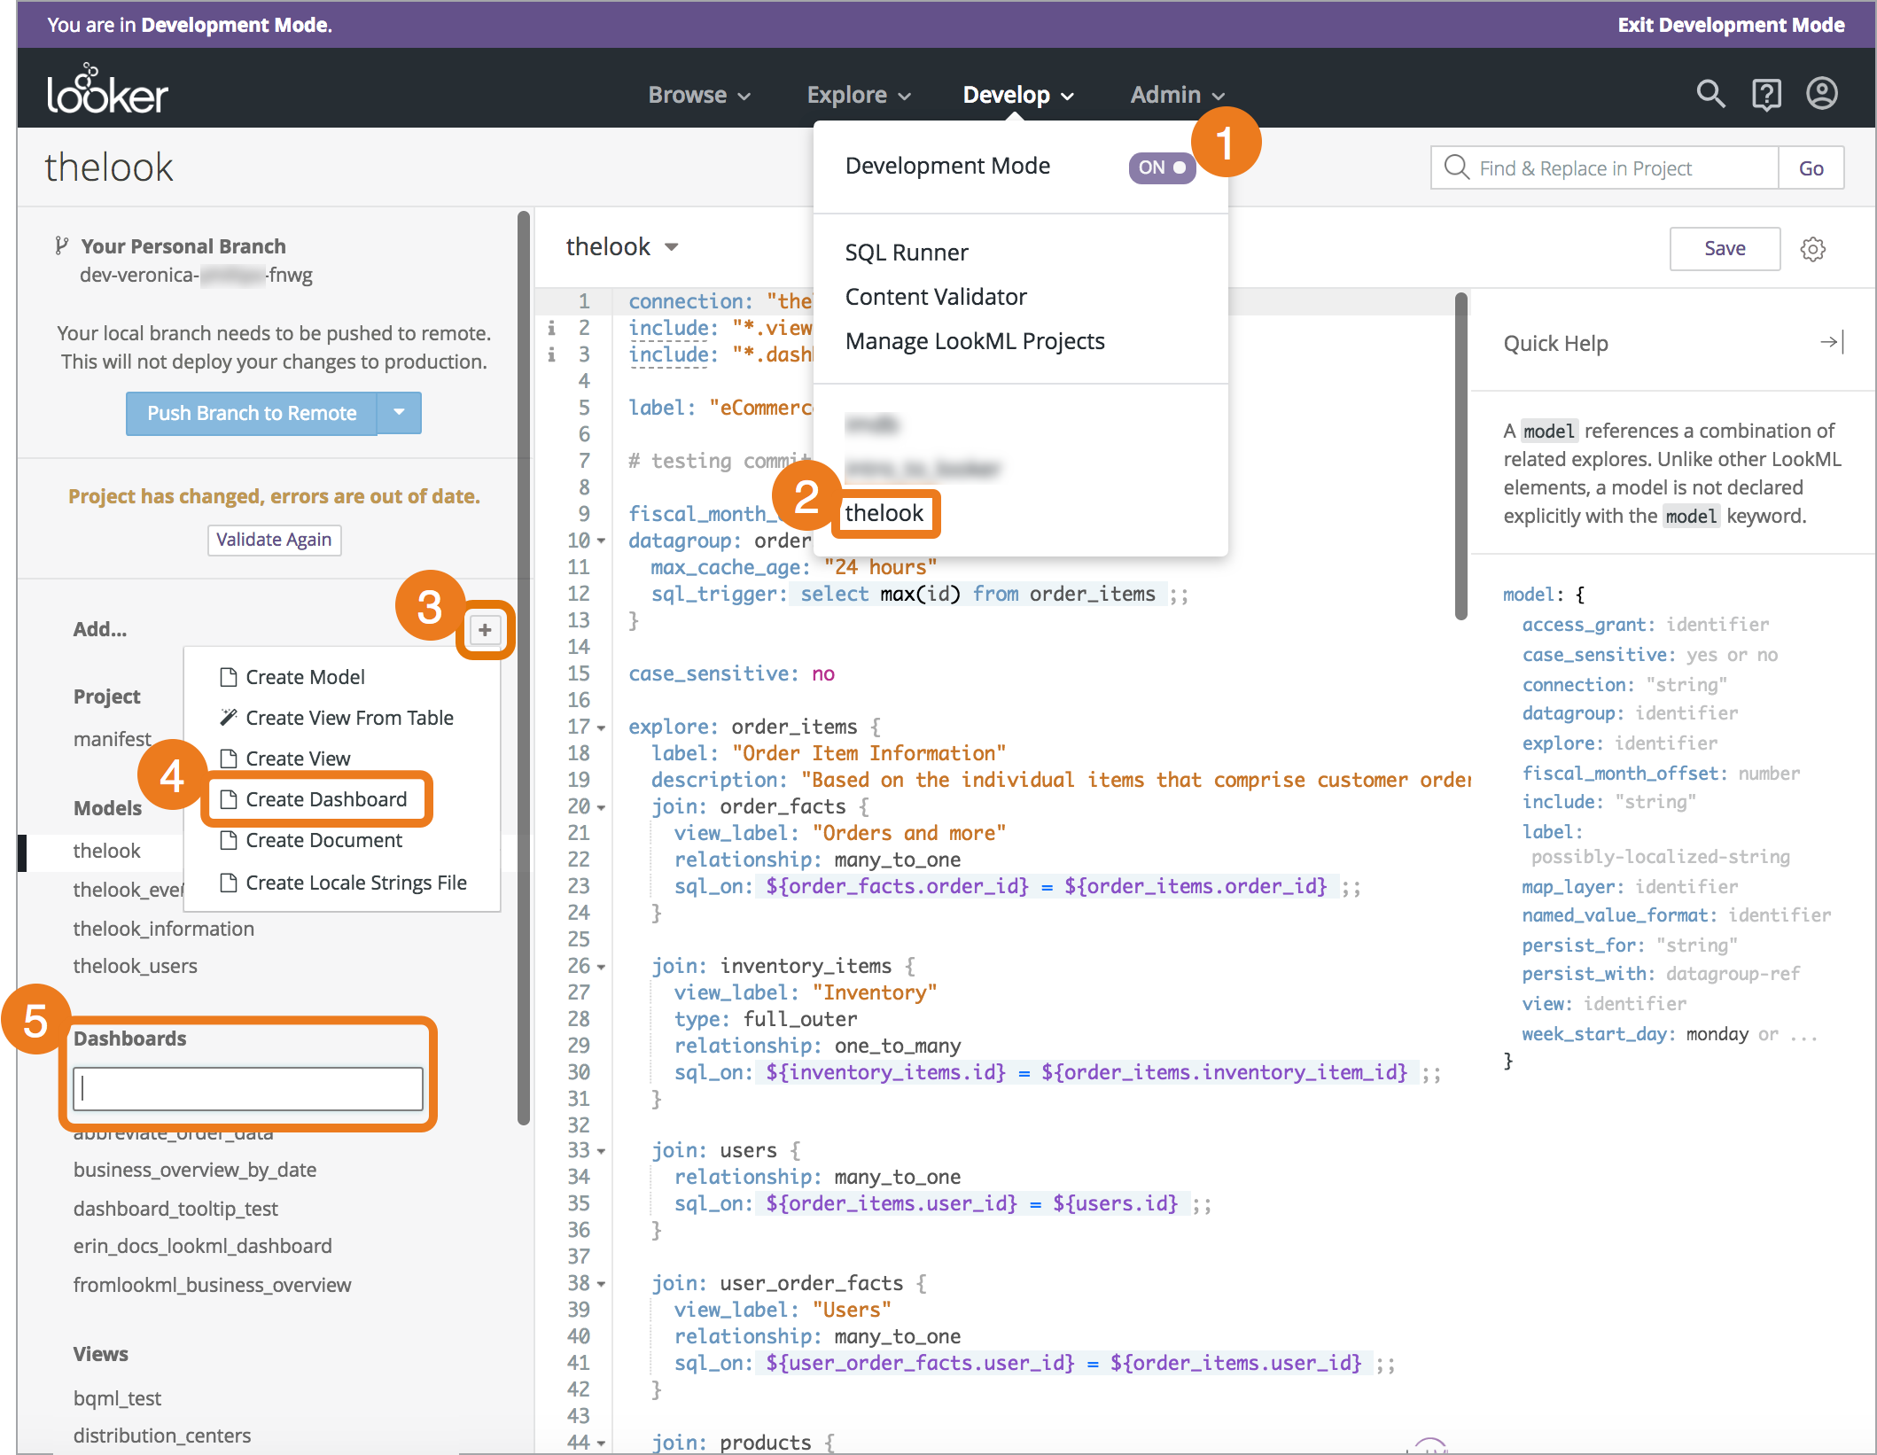Click the plus icon next to Add

pos(485,630)
